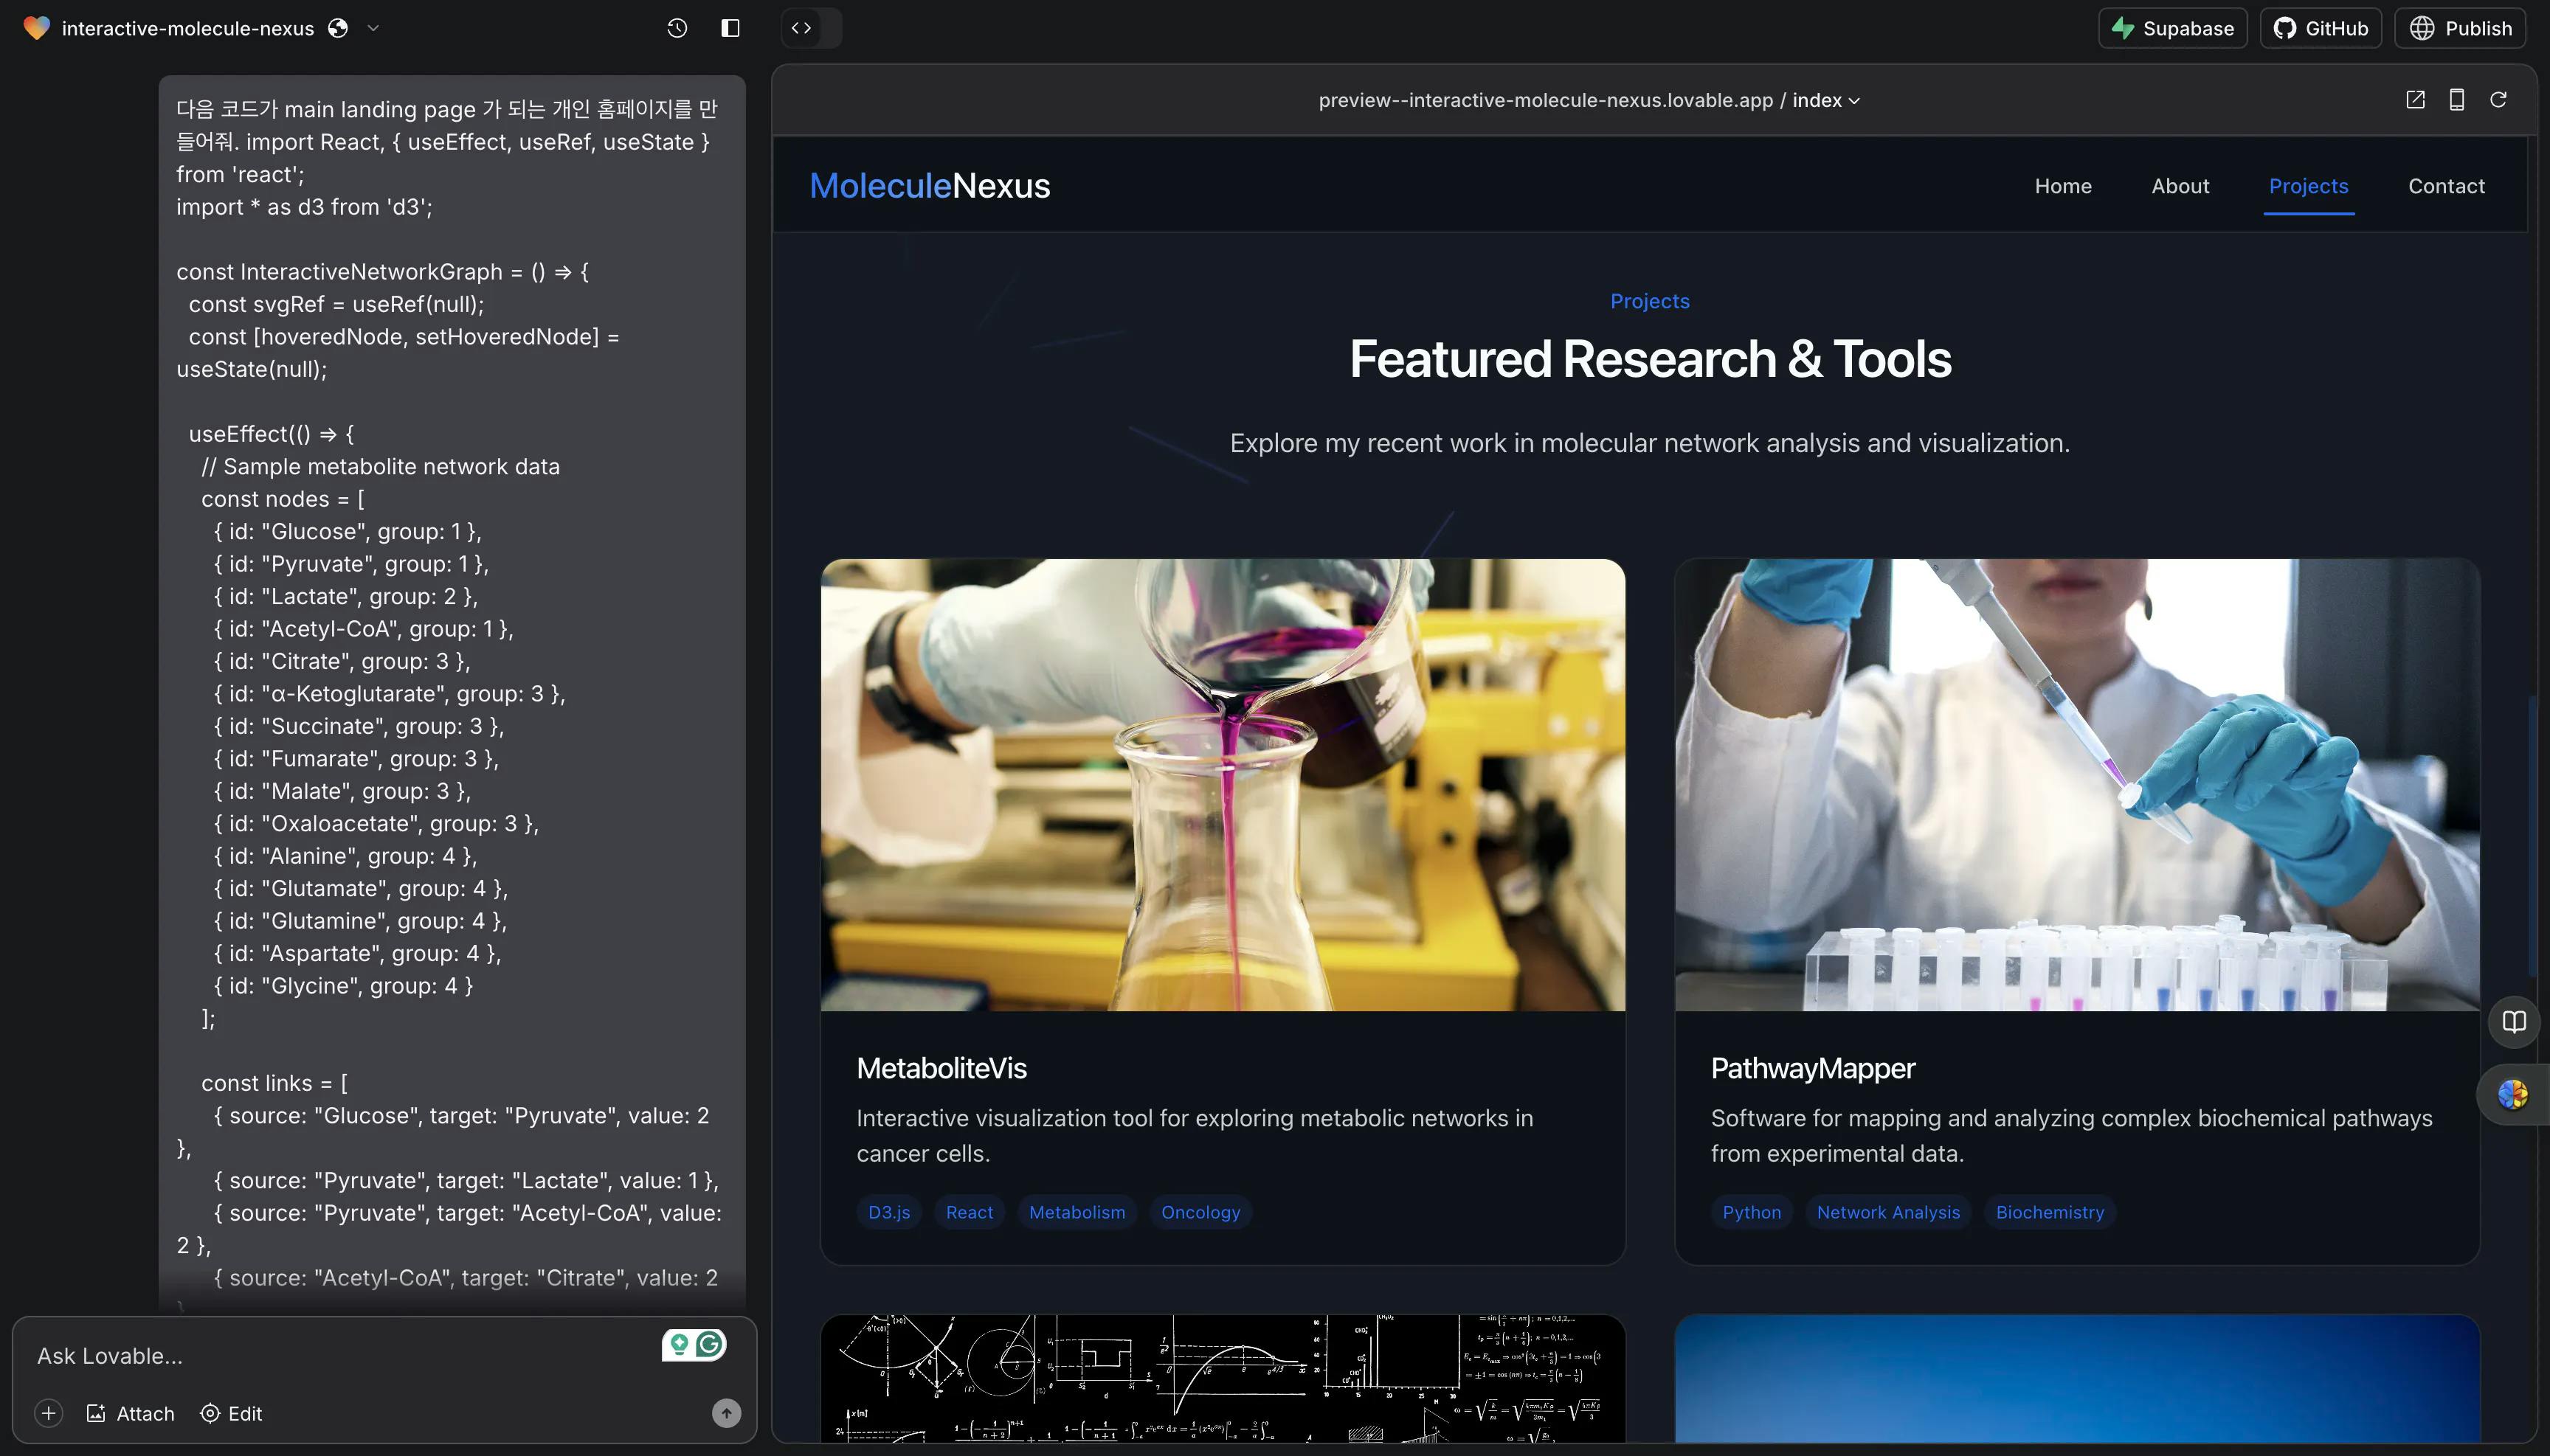The height and width of the screenshot is (1456, 2550).
Task: Refresh the preview page
Action: 2498,100
